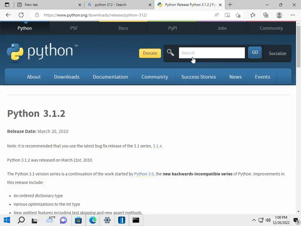
Task: Open Windows Start menu
Action: tap(7, 220)
